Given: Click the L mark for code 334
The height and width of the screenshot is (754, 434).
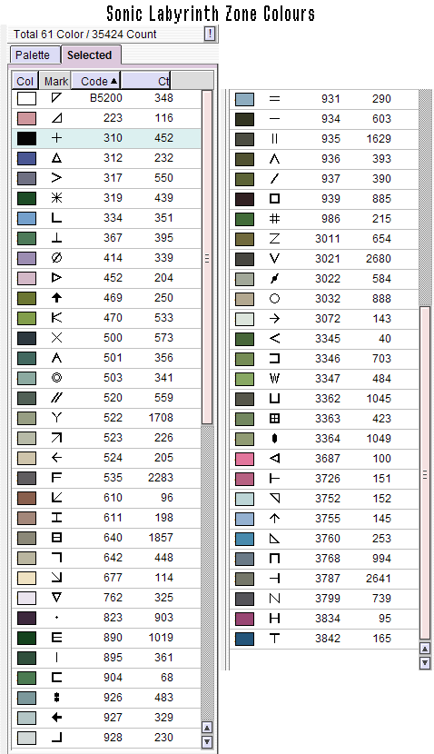Looking at the screenshot, I should click(56, 218).
